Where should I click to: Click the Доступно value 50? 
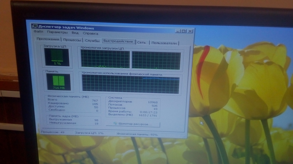[x=96, y=107]
